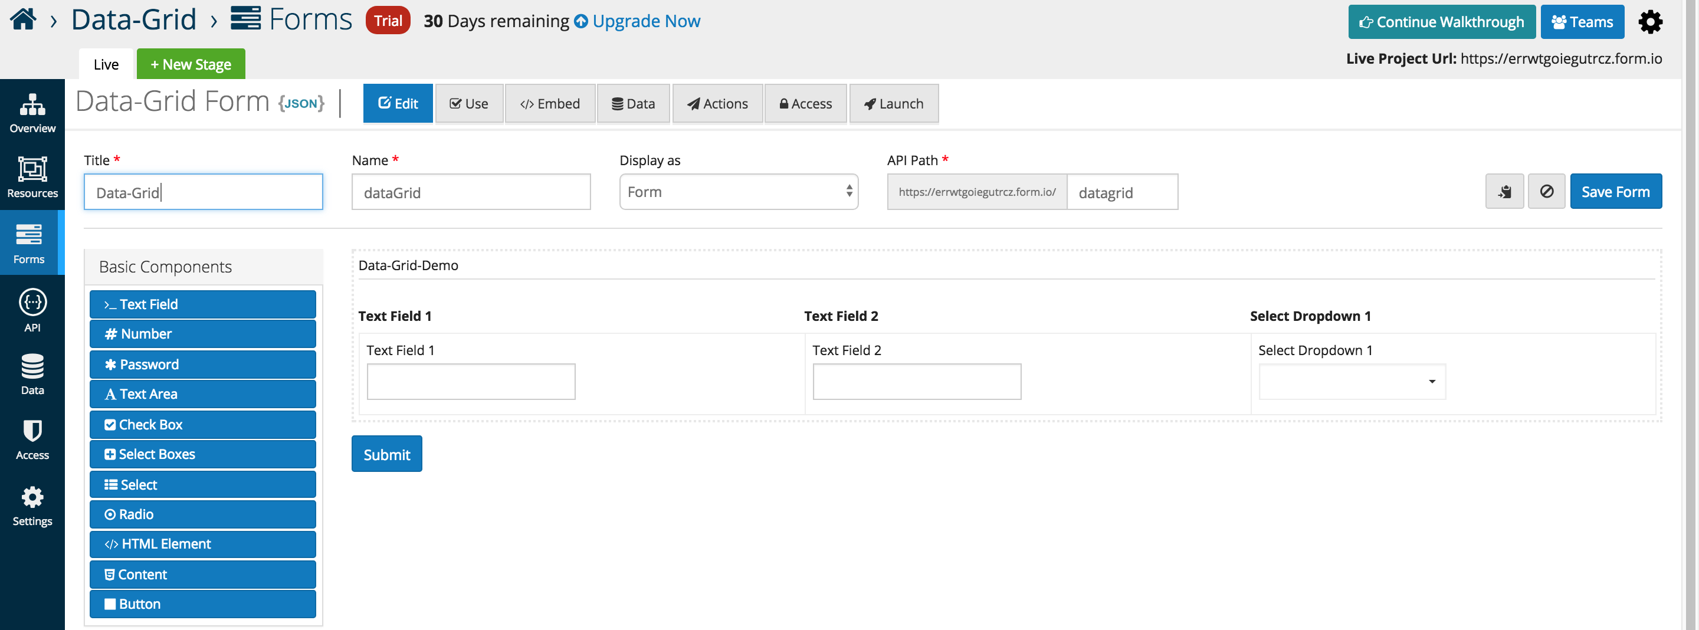Image resolution: width=1699 pixels, height=630 pixels.
Task: Click the Text Field 1 input box
Action: coord(470,381)
